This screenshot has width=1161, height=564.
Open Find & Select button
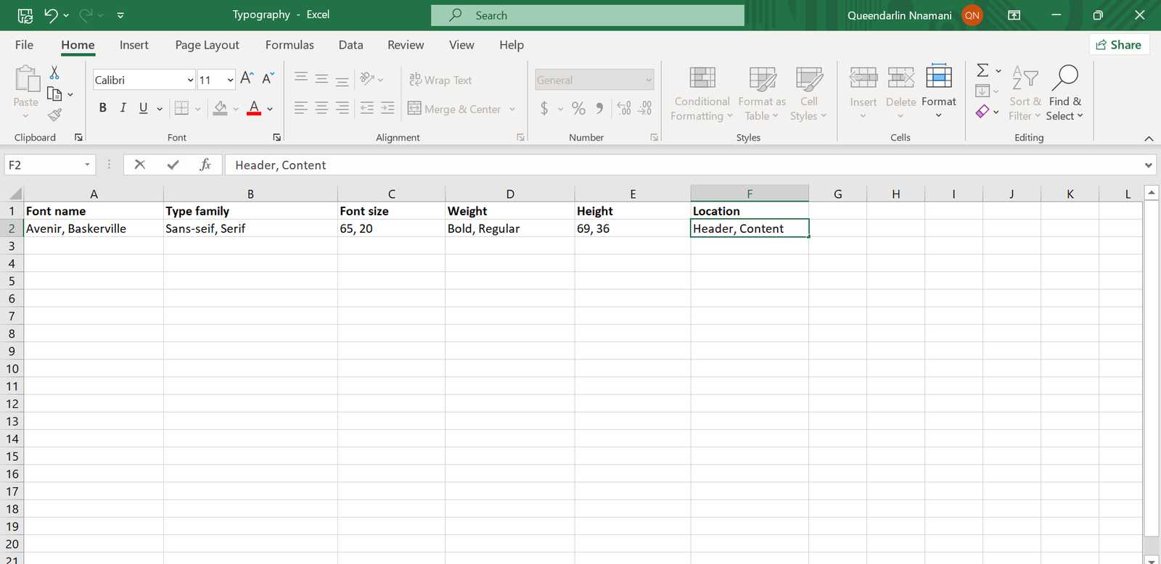(1064, 94)
